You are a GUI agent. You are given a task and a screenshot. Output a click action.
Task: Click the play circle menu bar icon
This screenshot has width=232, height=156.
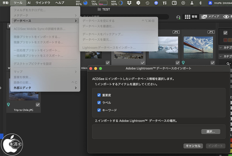pyautogui.click(x=183, y=3)
